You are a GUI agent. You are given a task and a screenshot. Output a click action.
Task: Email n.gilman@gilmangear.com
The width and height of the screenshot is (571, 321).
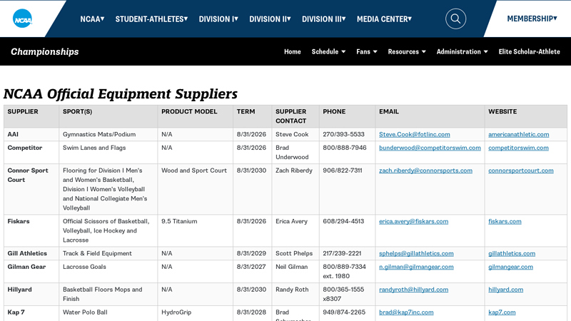click(x=416, y=267)
